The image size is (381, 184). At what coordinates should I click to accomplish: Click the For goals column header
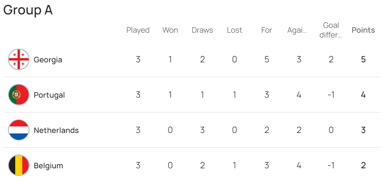coord(266,30)
